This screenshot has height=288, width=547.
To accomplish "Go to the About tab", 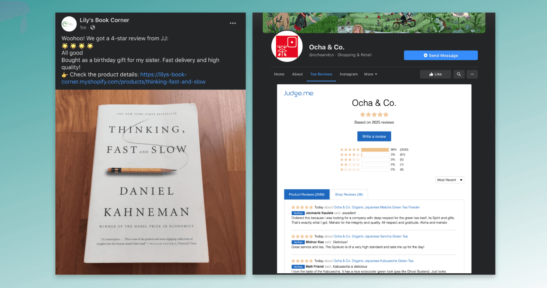I will click(x=297, y=74).
